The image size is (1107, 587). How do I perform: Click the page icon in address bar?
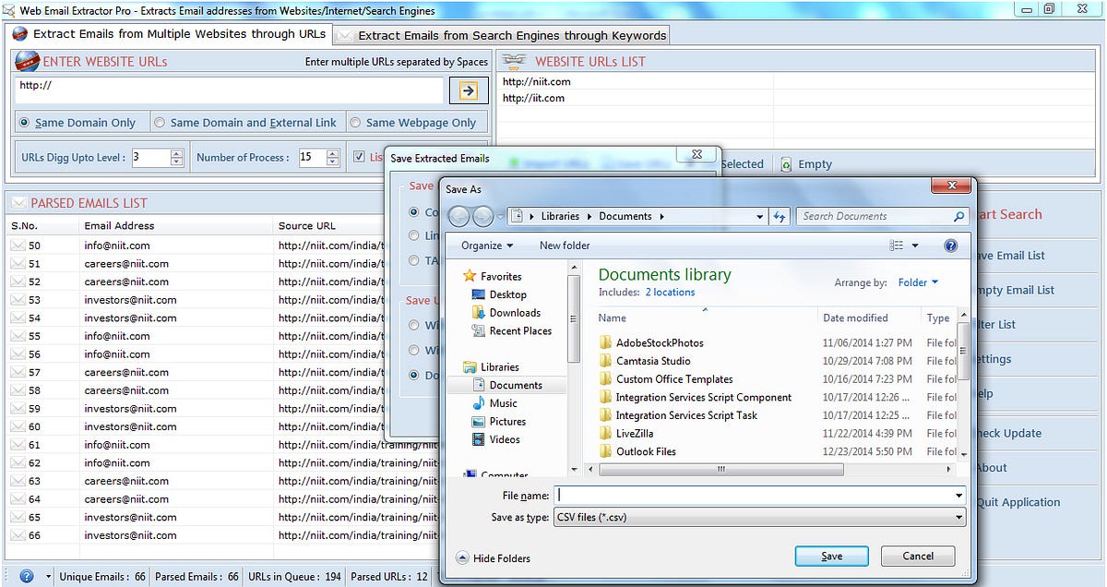(517, 216)
